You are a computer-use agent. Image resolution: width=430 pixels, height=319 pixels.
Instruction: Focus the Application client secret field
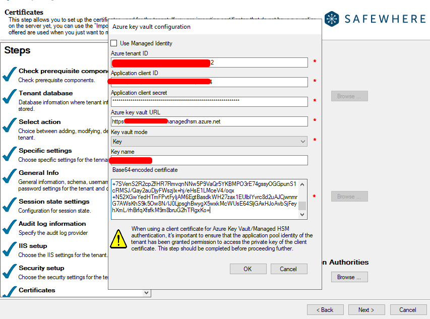coord(209,101)
